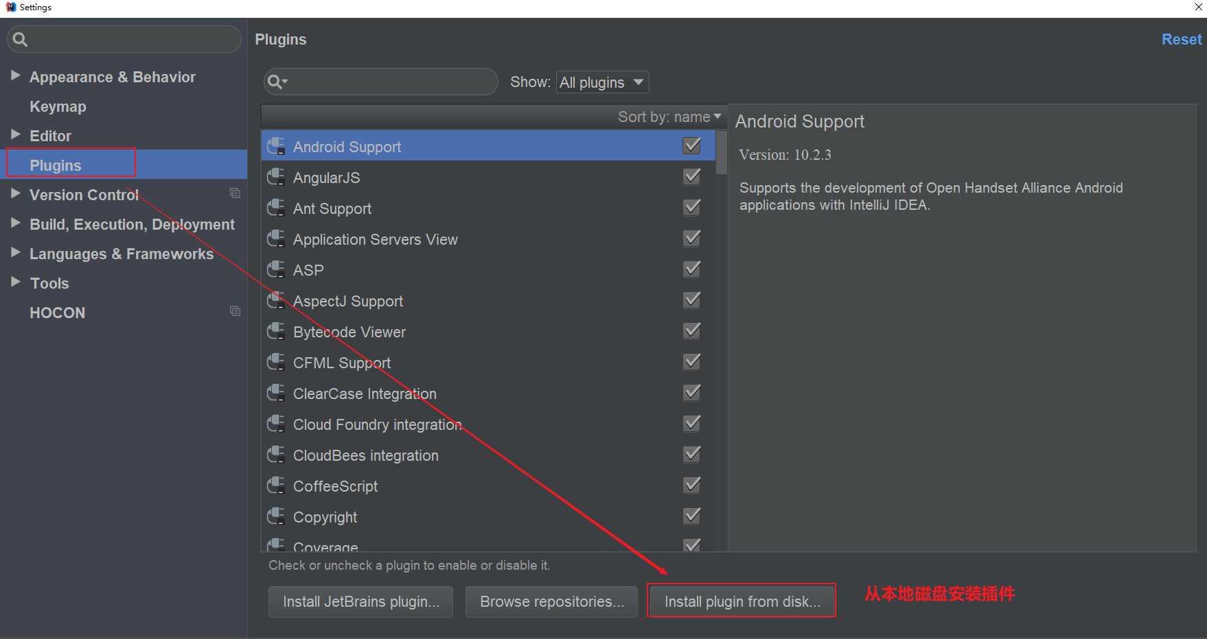The height and width of the screenshot is (639, 1207).
Task: Toggle Application Servers View checkbox
Action: 692,238
